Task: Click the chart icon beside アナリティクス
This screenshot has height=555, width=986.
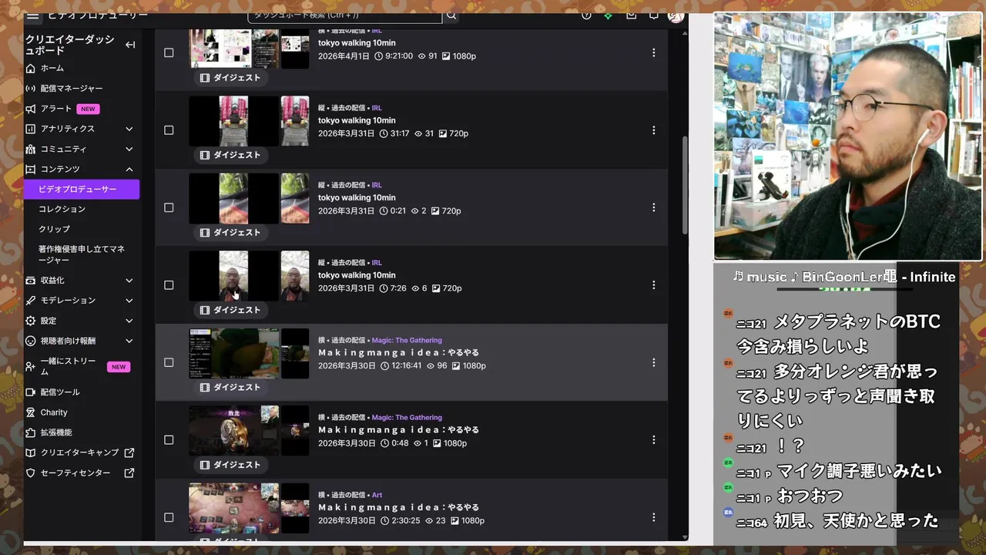Action: [x=31, y=129]
